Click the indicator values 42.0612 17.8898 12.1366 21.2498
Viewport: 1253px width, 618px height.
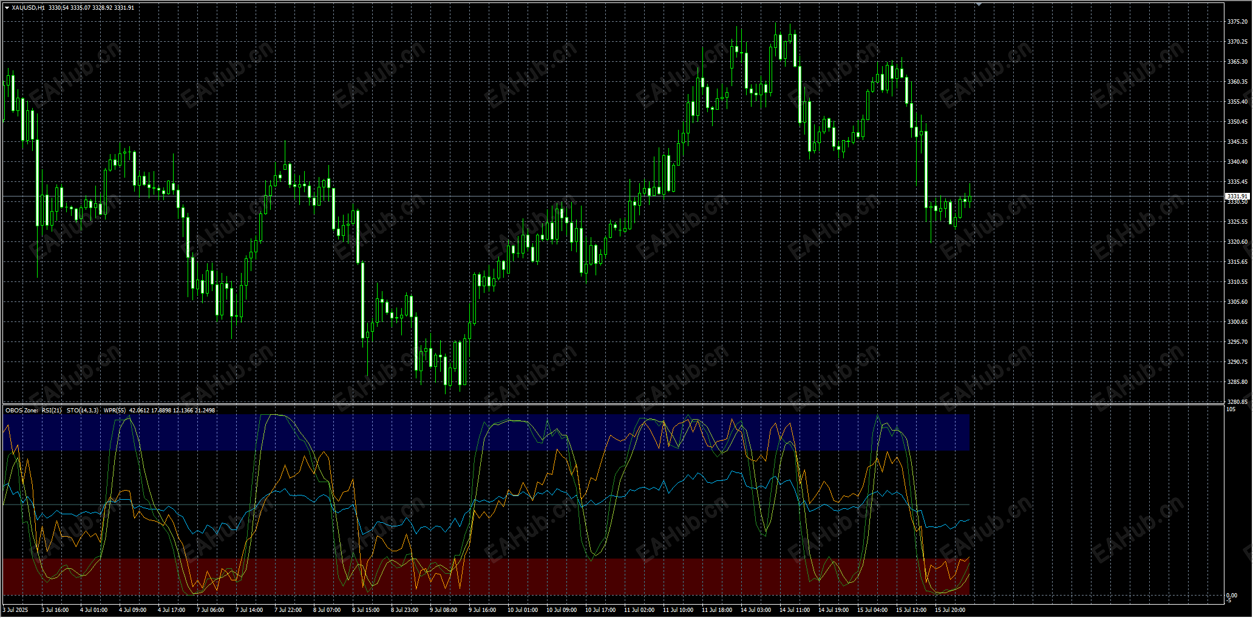172,411
